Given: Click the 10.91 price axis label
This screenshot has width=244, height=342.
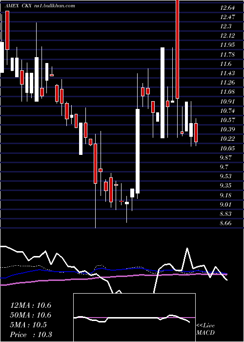Looking at the screenshot, I should [227, 102].
